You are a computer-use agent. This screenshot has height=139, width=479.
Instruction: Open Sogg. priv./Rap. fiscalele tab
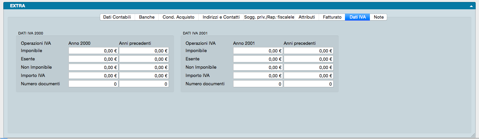click(x=269, y=17)
